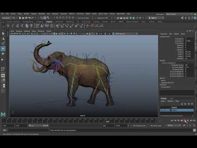Click the animation end time field
The height and width of the screenshot is (148, 197).
[x=121, y=125]
